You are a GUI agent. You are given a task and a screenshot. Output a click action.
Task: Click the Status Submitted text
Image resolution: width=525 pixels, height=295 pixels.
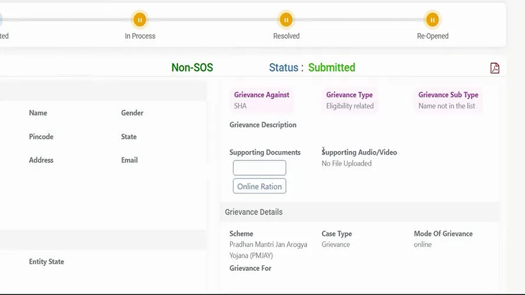pos(312,68)
